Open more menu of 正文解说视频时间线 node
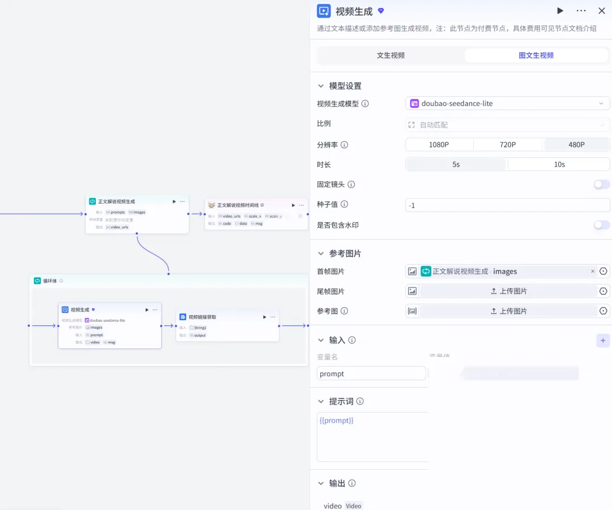Viewport: 612px width, 510px height. tap(301, 205)
